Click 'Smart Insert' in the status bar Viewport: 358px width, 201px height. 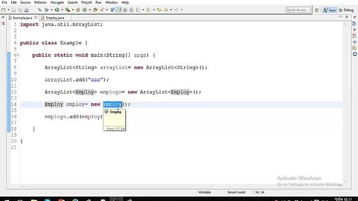click(236, 192)
